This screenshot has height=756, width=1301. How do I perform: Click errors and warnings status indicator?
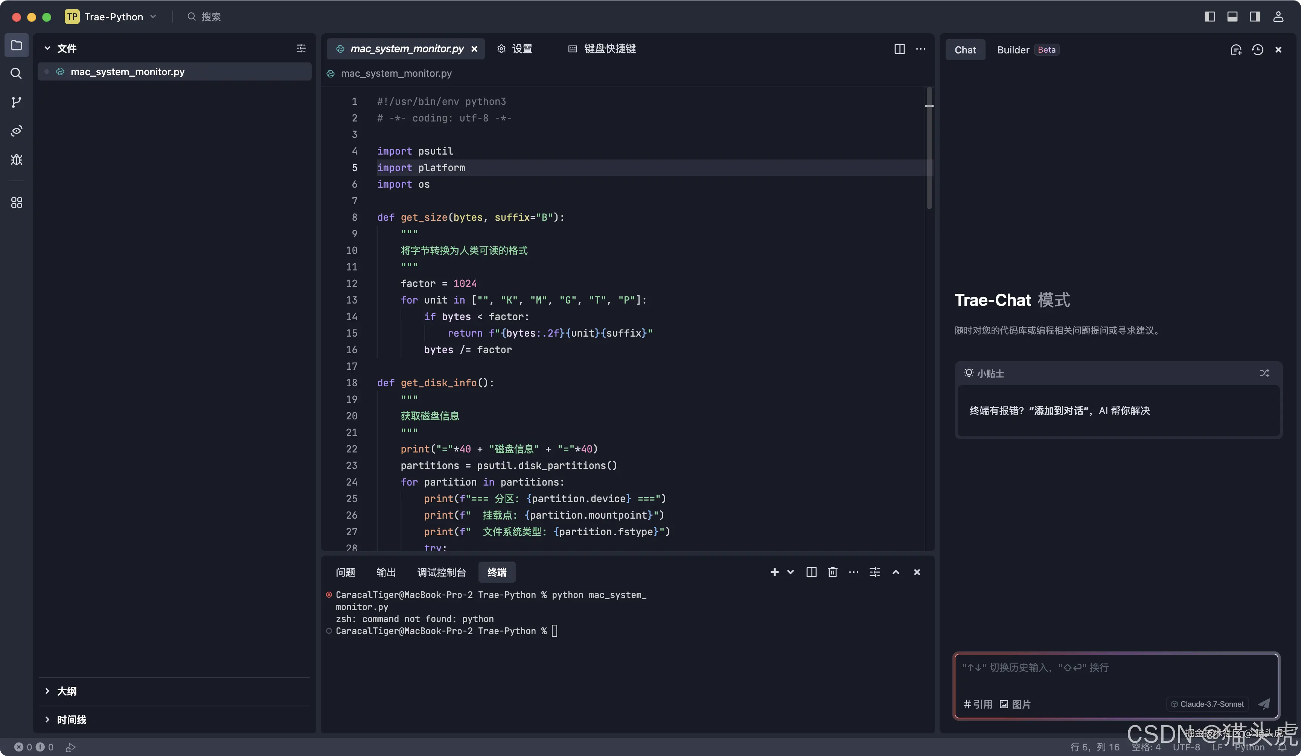[x=34, y=747]
